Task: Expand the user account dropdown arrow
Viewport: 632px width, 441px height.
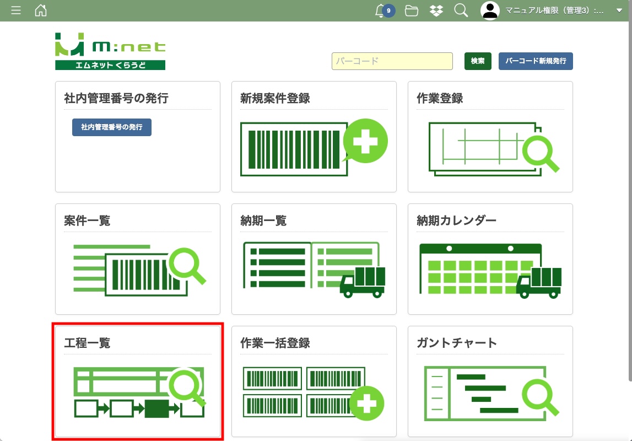Action: (618, 10)
